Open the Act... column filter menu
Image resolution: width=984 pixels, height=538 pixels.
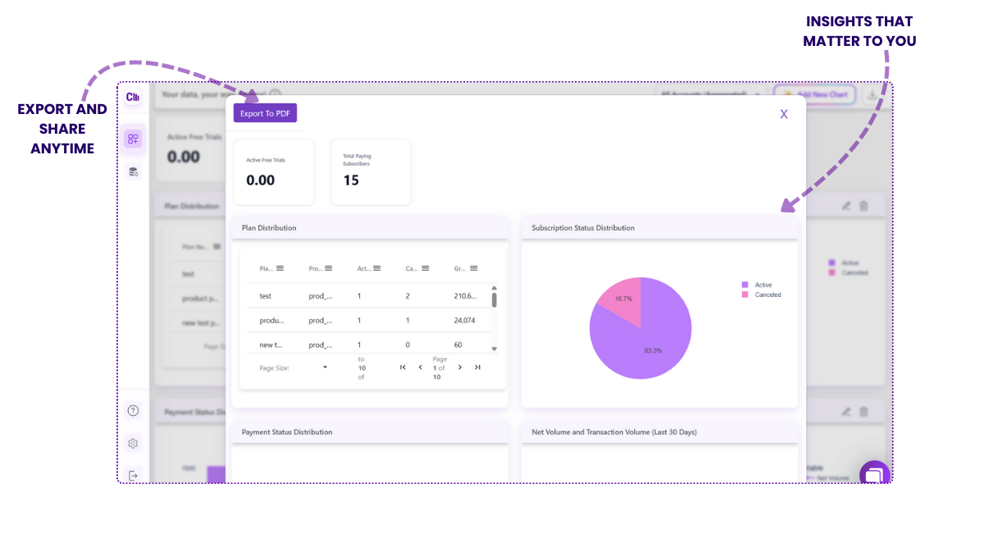click(x=377, y=268)
